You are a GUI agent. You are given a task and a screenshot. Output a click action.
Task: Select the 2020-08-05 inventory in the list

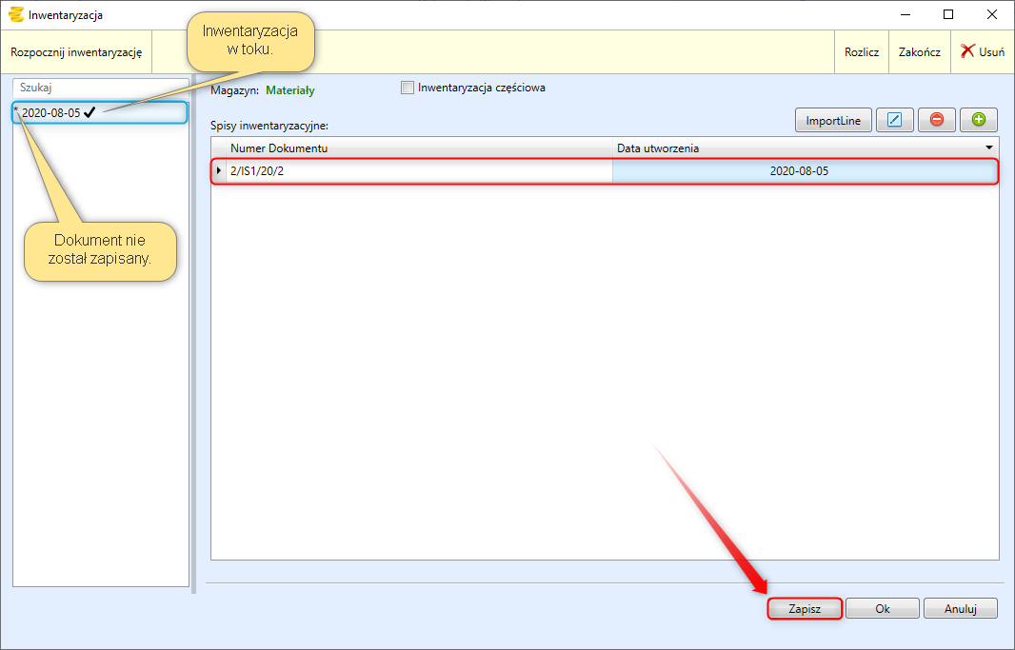[x=51, y=112]
